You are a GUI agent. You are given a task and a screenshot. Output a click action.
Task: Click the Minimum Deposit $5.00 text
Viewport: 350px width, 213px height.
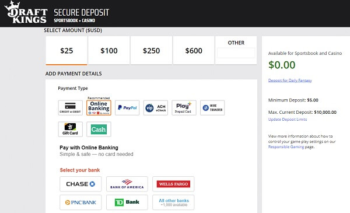click(293, 100)
